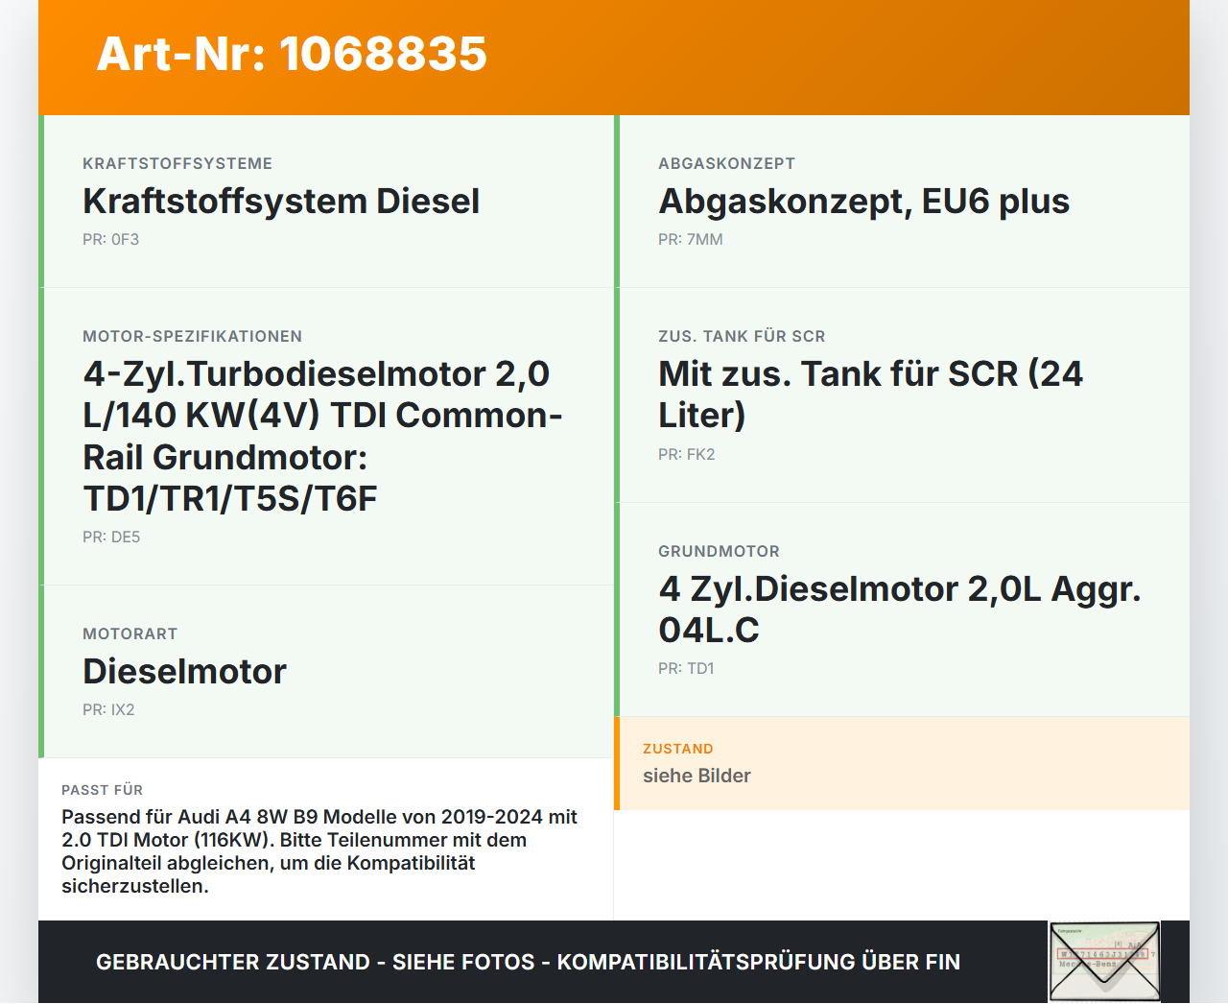The image size is (1228, 1004).
Task: Click the MOTORART label
Action: [x=130, y=634]
